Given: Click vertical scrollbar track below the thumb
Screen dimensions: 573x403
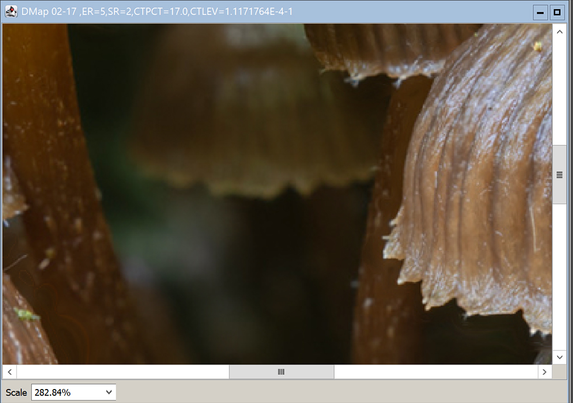Looking at the screenshot, I should tap(559, 279).
